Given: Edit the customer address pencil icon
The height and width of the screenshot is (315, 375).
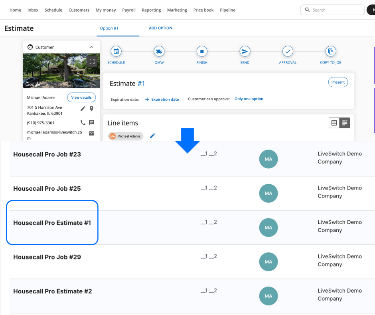Looking at the screenshot, I should [83, 109].
